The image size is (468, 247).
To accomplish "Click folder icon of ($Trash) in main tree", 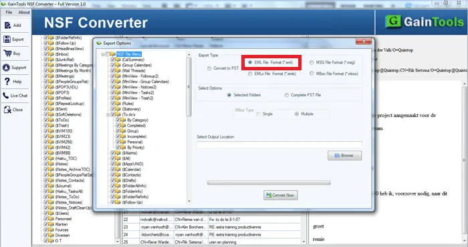I will 51,125.
